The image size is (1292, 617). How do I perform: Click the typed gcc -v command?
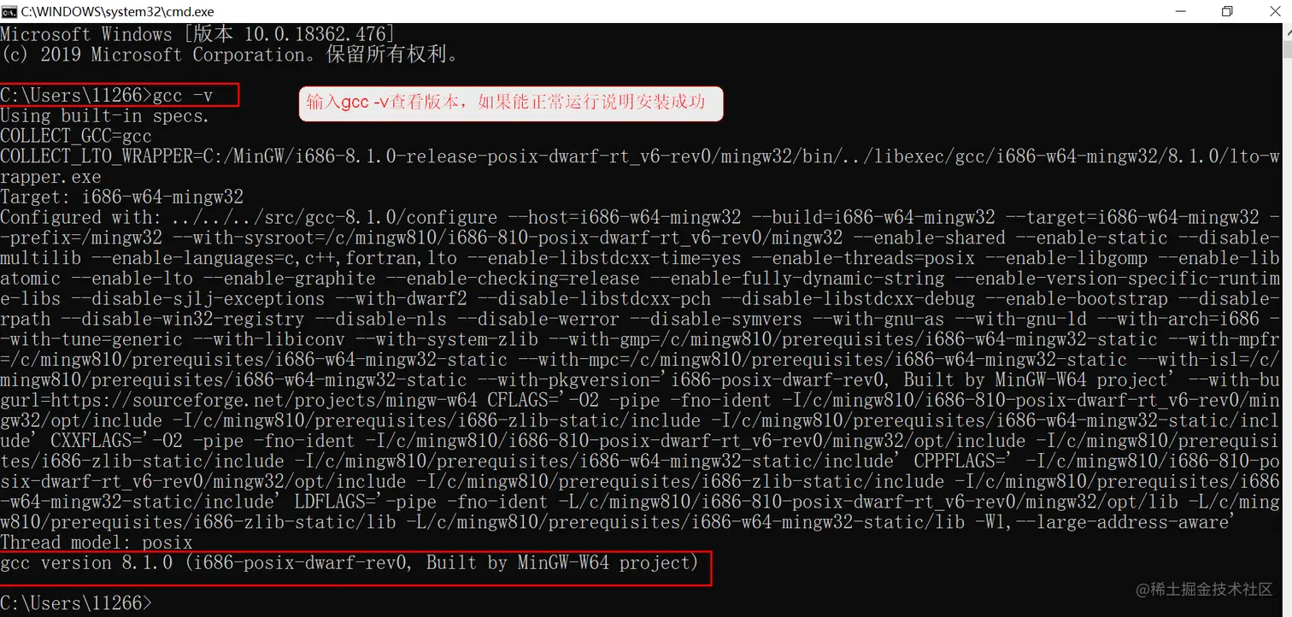tap(183, 95)
